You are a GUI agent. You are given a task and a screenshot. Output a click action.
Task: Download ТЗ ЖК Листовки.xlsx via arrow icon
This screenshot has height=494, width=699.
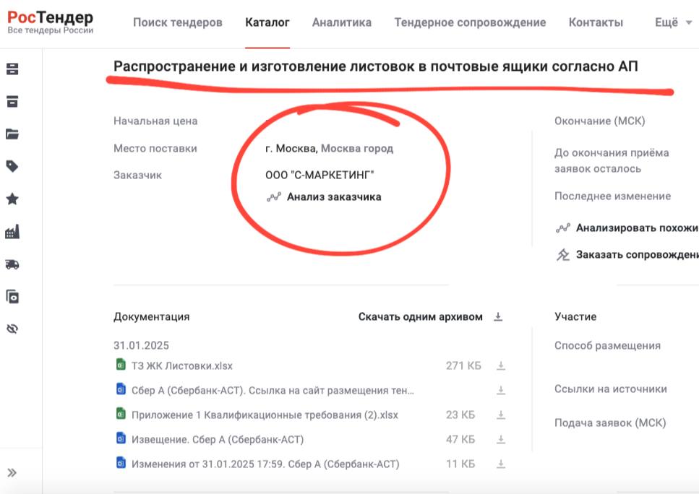[500, 366]
